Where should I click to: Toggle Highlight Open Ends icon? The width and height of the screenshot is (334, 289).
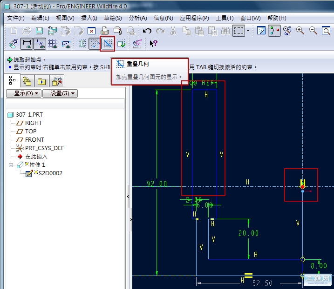click(x=95, y=44)
